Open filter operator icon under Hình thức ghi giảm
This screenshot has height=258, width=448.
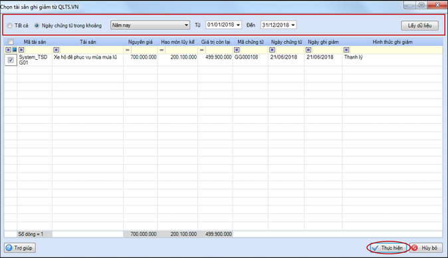(x=346, y=50)
